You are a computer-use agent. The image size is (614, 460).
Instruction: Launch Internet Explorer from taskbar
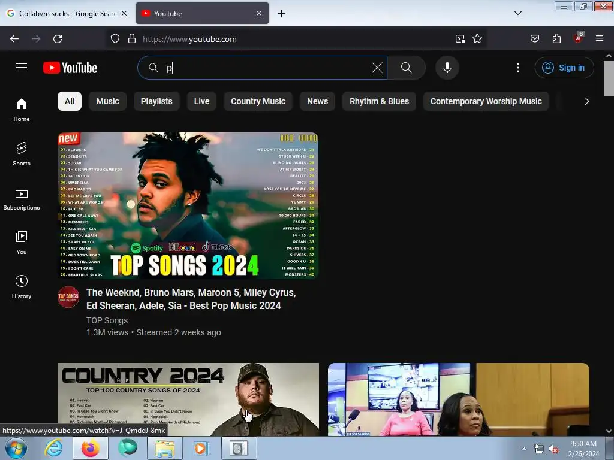(x=53, y=448)
